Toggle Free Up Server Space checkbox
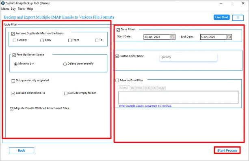Screen dimensions: 249x161 tap(14, 55)
